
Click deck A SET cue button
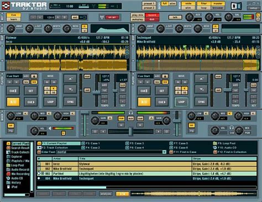pos(31,91)
